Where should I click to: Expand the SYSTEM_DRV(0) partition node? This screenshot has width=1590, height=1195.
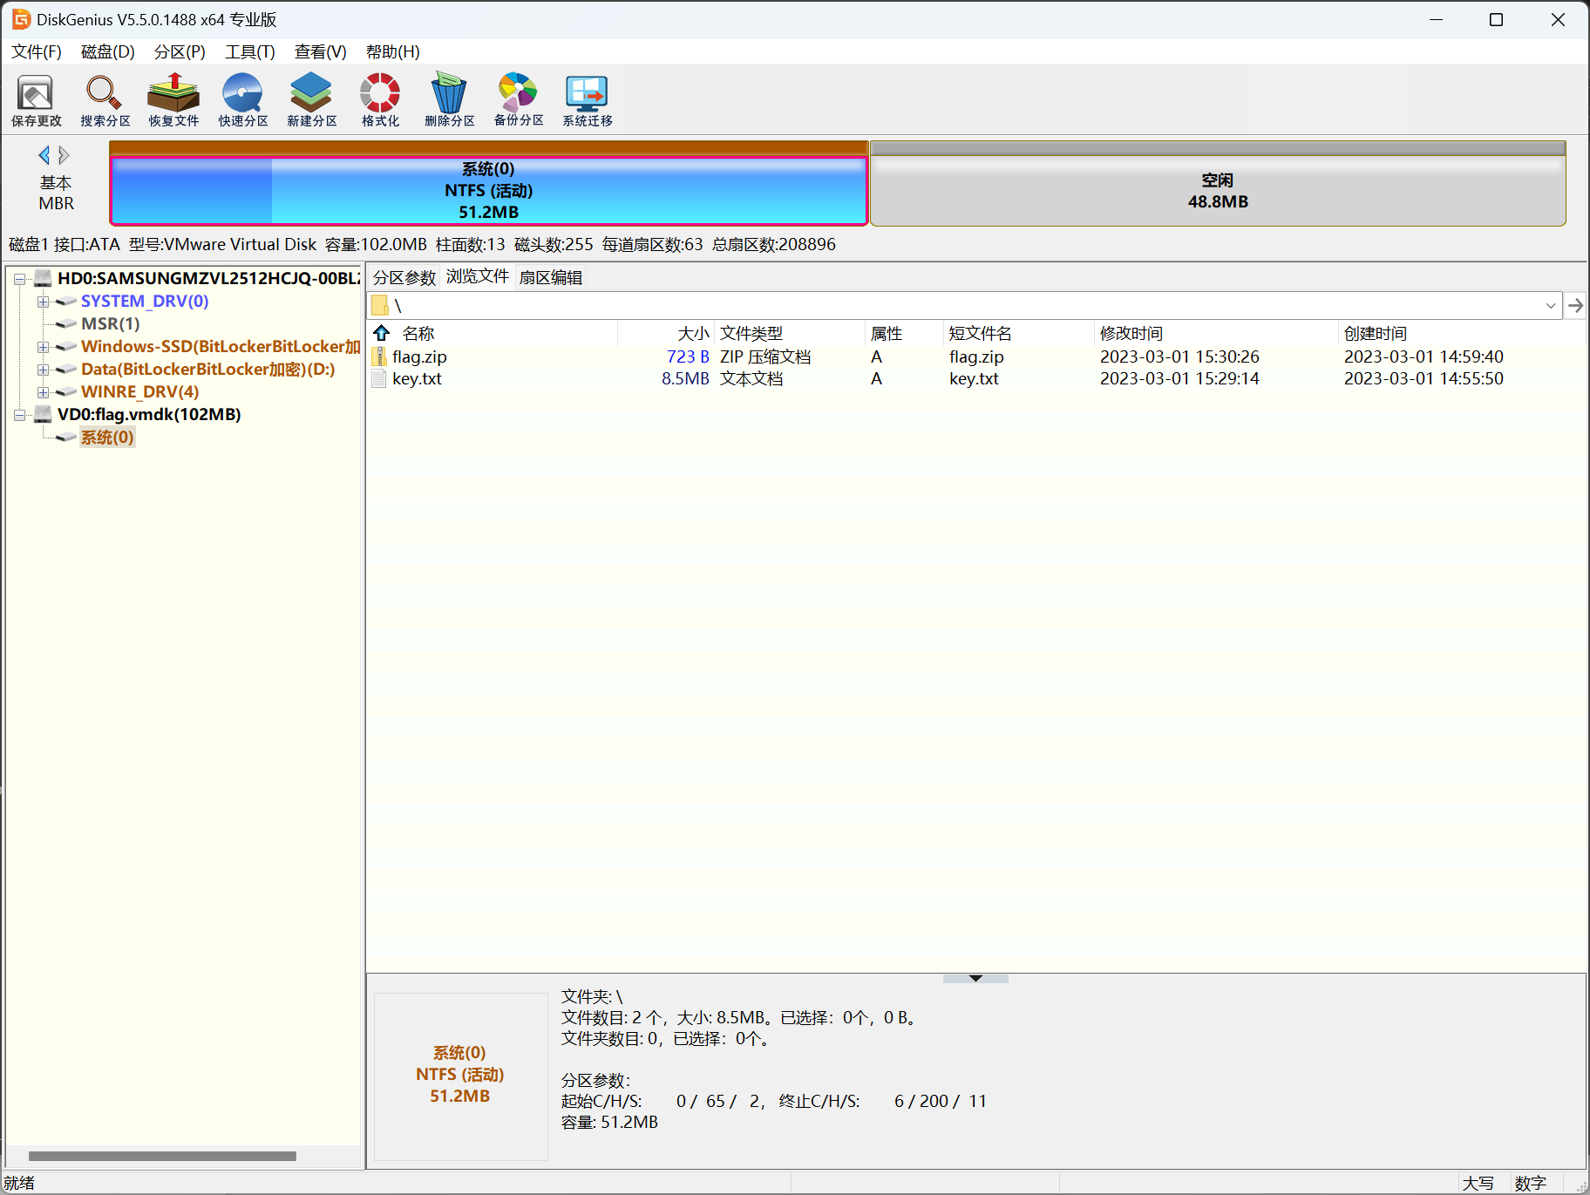42,302
